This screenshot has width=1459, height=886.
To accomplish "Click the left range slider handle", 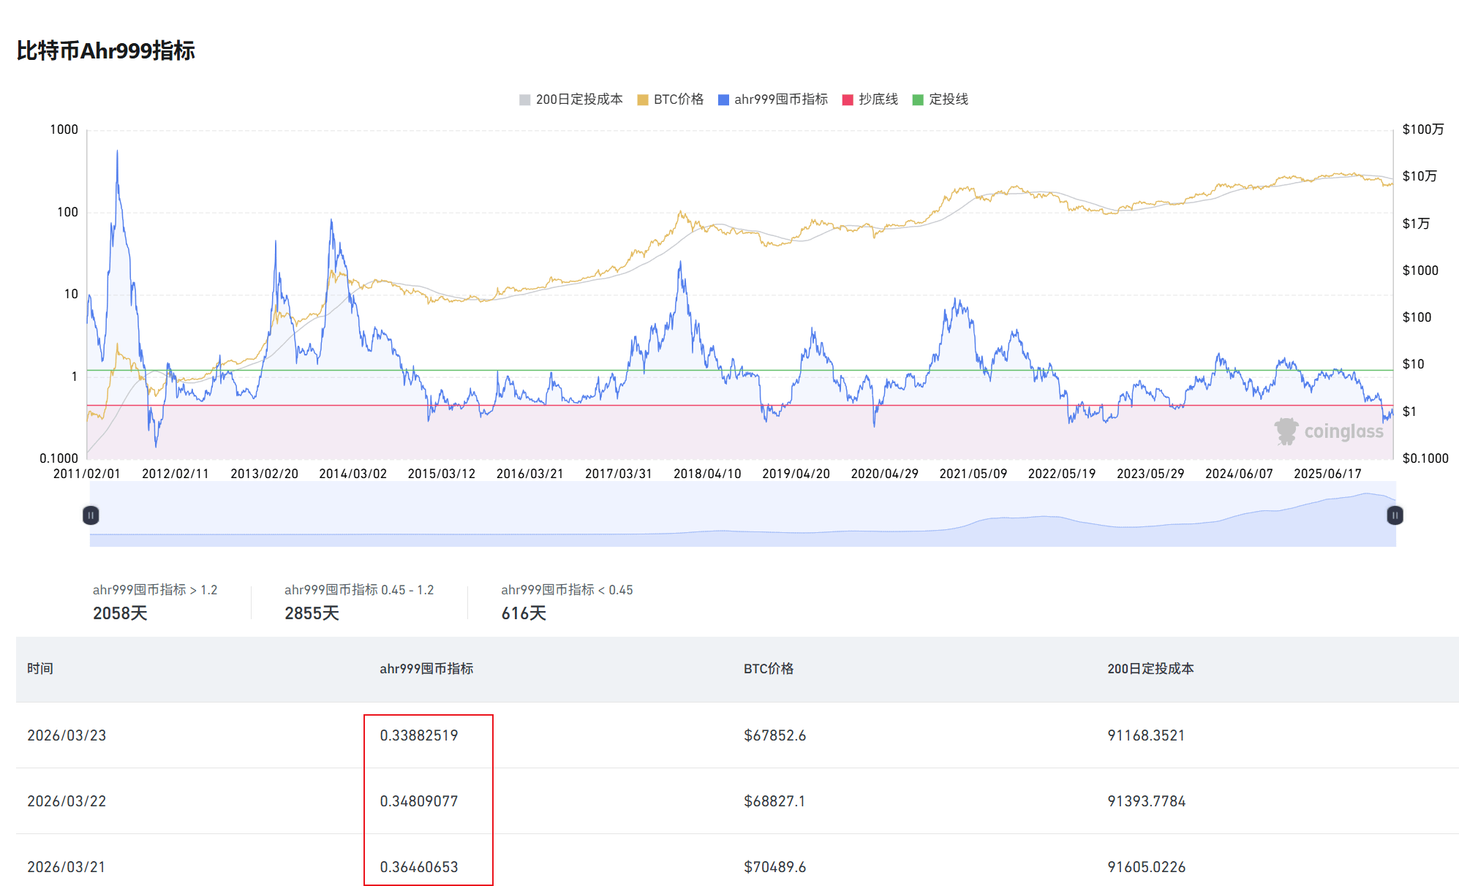I will (91, 515).
